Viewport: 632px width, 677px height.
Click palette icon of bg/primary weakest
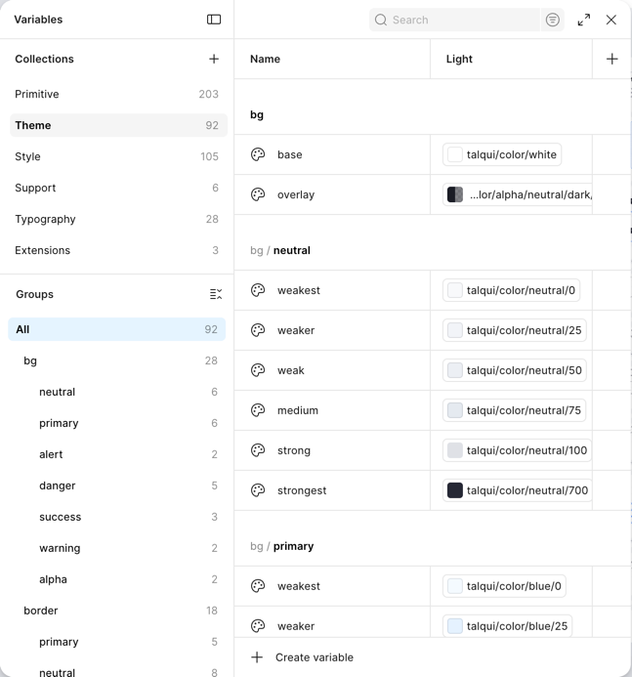[x=258, y=586]
